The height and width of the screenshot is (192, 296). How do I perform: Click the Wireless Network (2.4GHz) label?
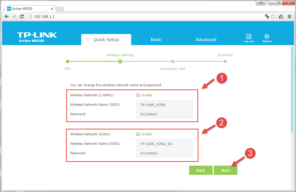click(x=92, y=95)
